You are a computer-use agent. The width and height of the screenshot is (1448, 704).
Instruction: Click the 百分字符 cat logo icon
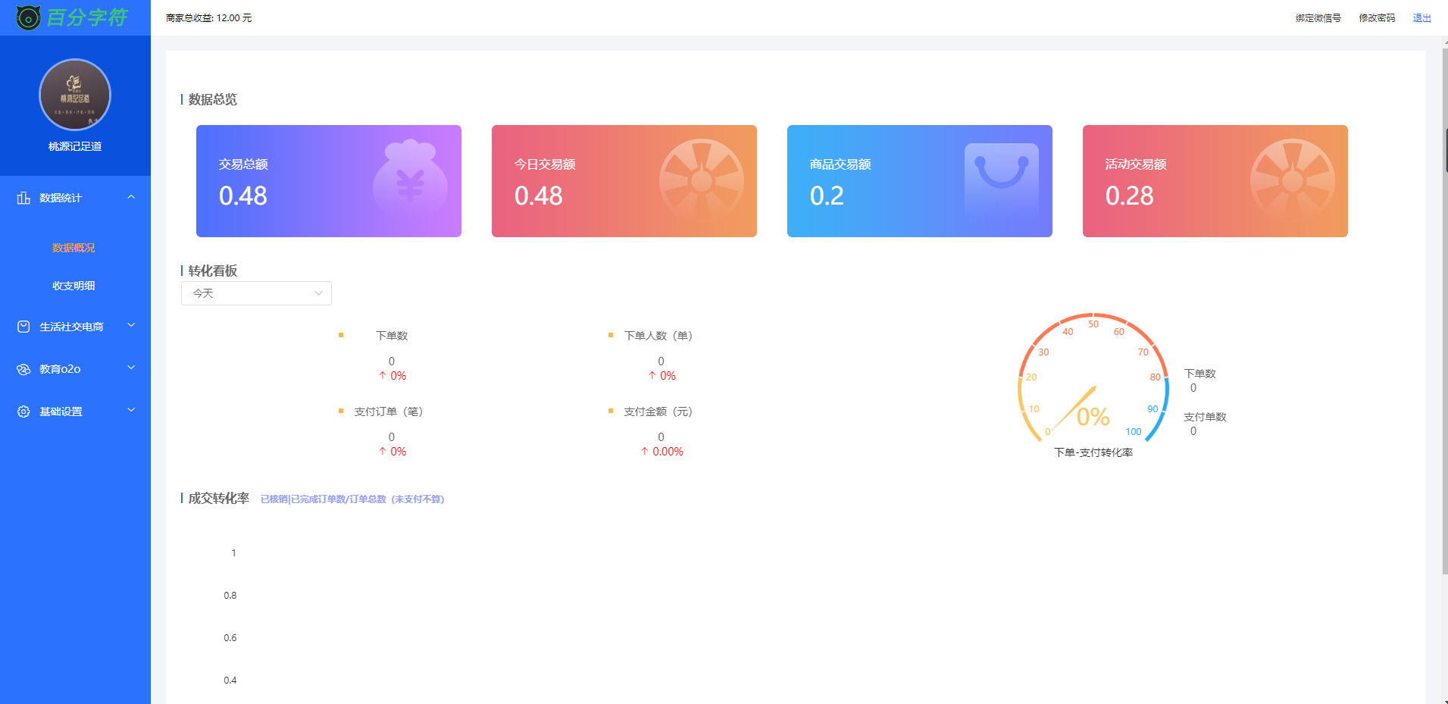(28, 17)
